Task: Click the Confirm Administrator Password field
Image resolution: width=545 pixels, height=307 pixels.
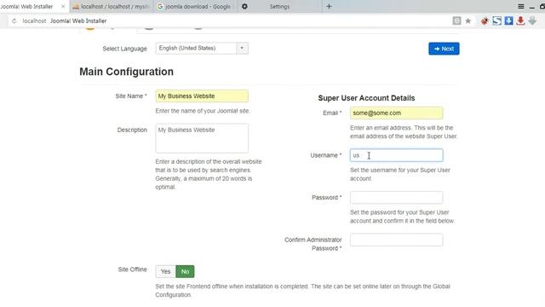Action: pos(397,240)
